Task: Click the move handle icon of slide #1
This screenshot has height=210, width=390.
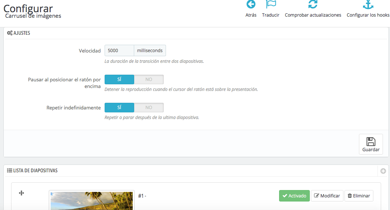Action: [21, 193]
